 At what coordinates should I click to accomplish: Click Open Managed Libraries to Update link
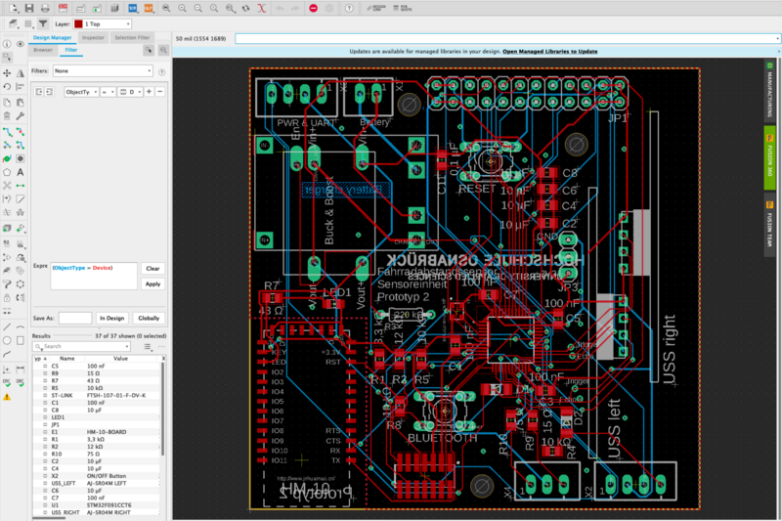coord(550,52)
